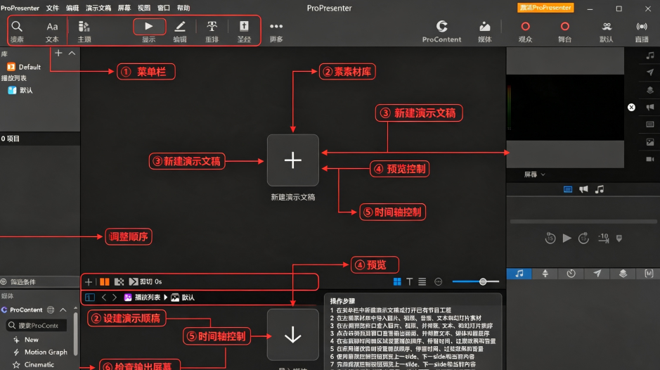Click the transport progress bar
The height and width of the screenshot is (370, 660).
tap(583, 222)
